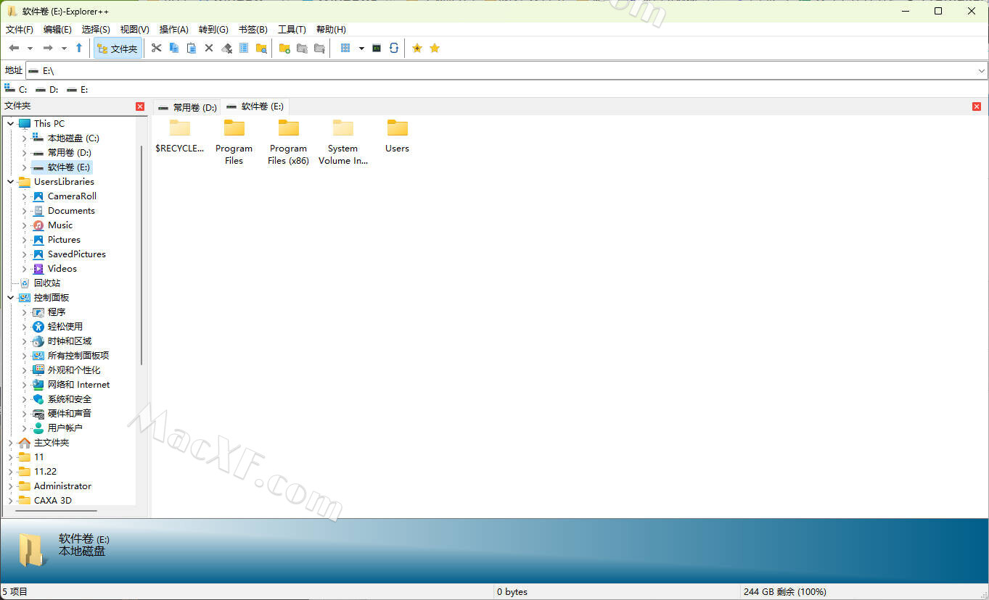Expand the 常用卷 (D:) tree node
The width and height of the screenshot is (989, 600).
click(x=24, y=153)
